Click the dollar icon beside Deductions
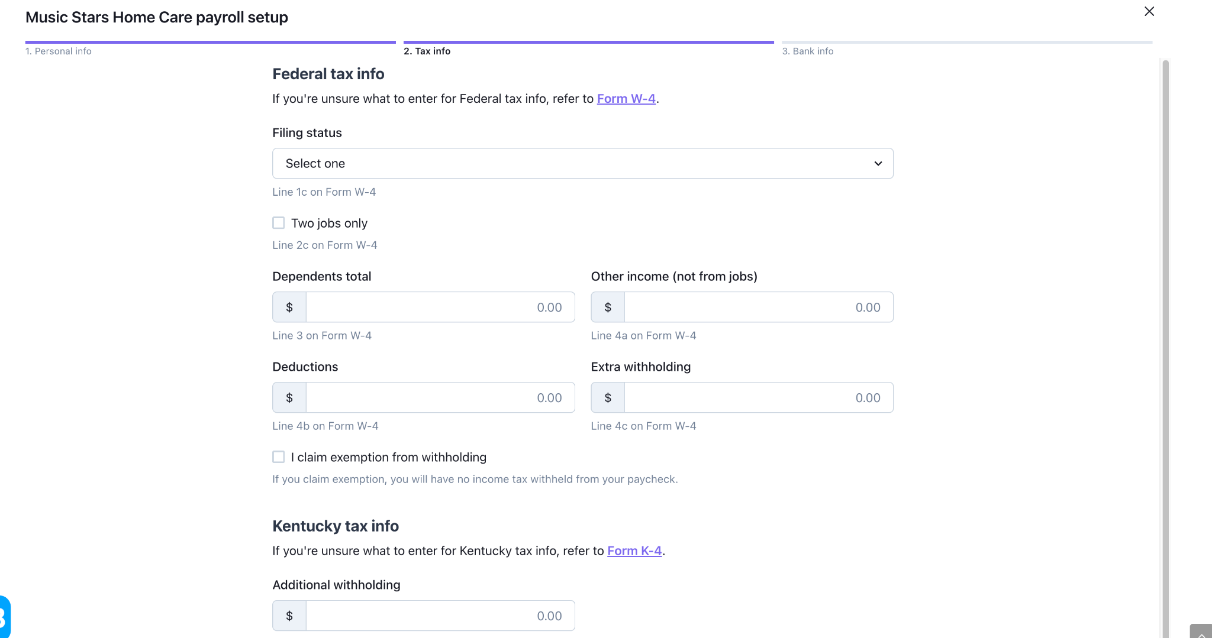The image size is (1212, 638). [289, 398]
